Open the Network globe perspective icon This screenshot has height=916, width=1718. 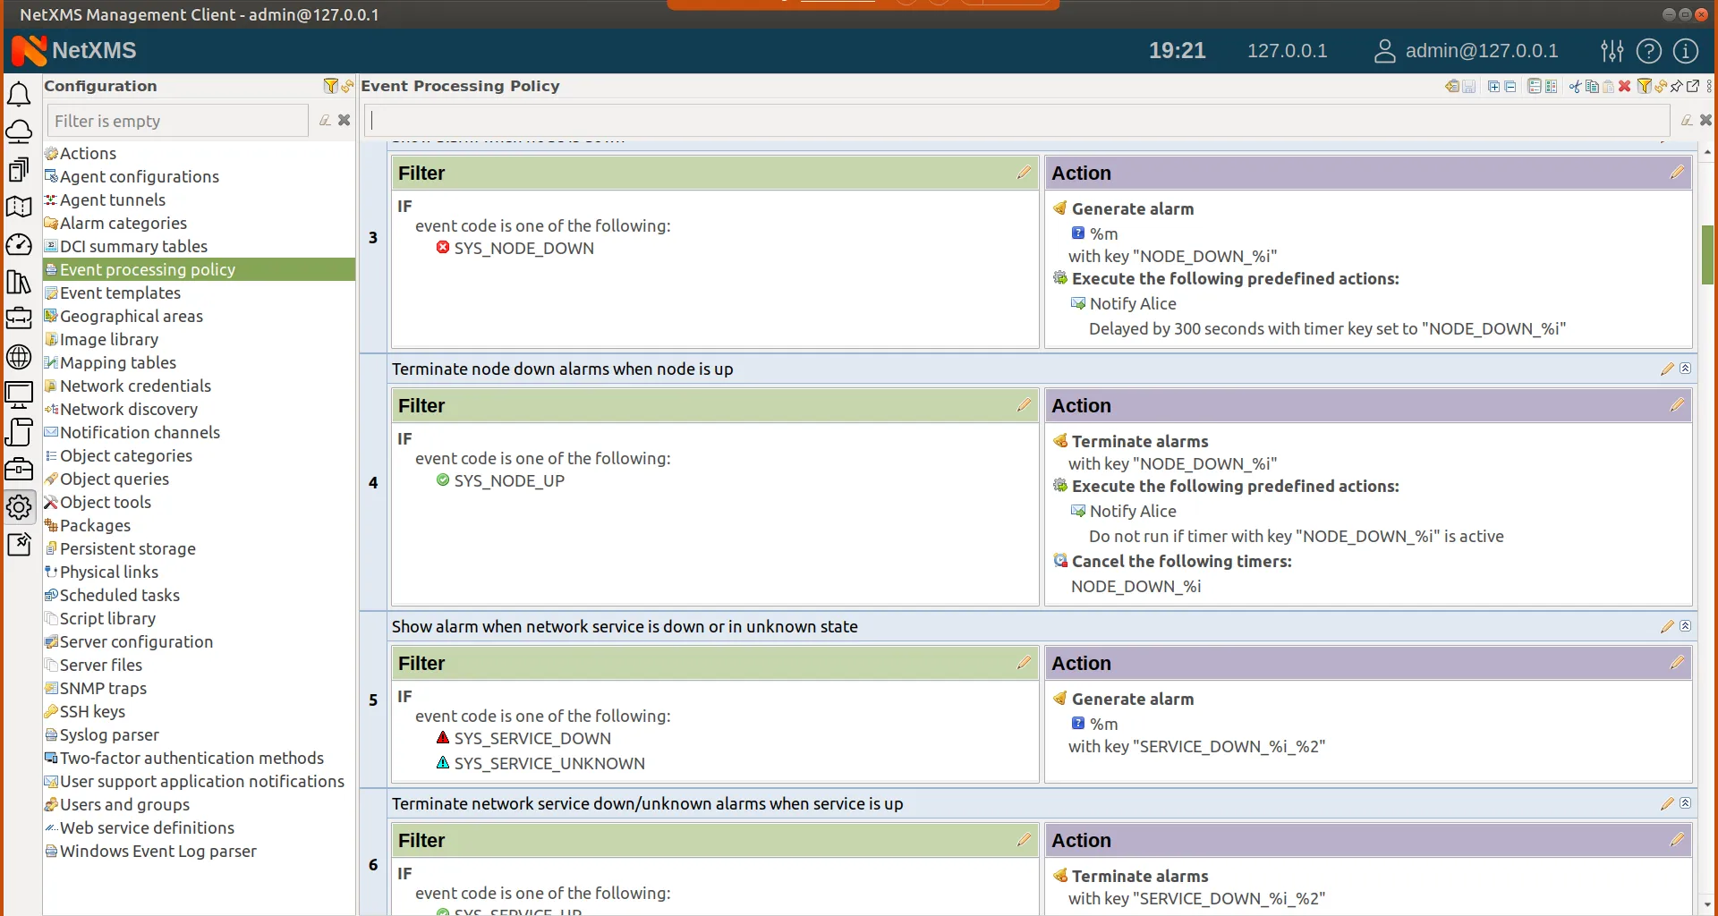(x=19, y=357)
